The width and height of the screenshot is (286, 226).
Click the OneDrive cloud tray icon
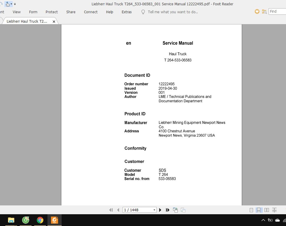(277, 220)
